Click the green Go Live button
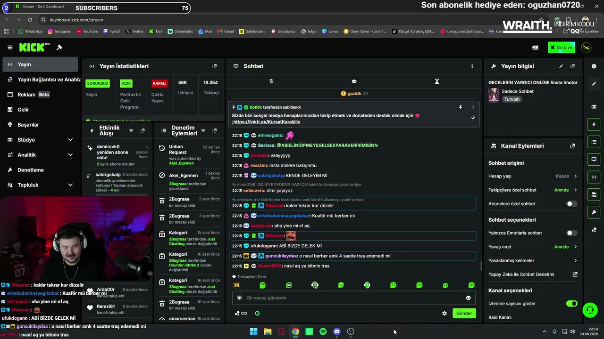Viewport: 604px width, 339px height. point(561,48)
